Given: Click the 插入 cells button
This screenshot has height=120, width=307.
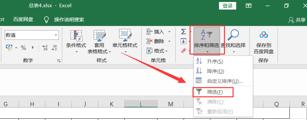Looking at the screenshot, I should coord(155,32).
